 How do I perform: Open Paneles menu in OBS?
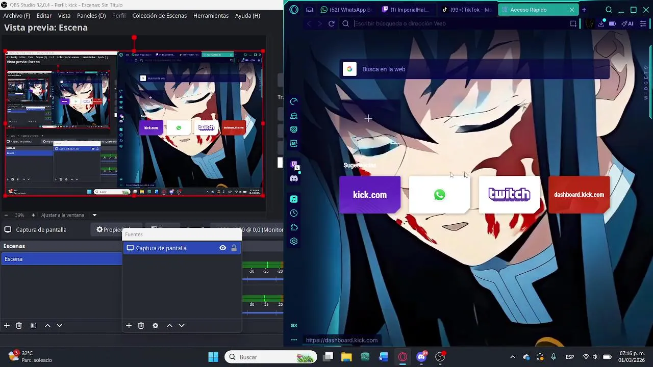coord(91,16)
